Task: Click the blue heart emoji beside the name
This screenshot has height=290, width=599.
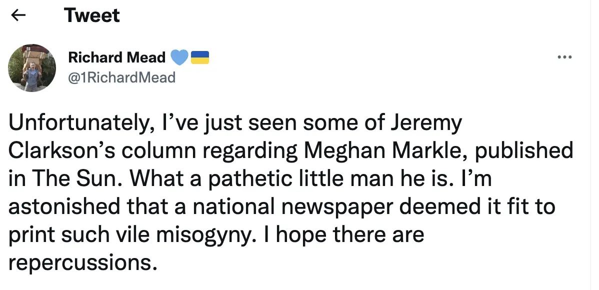Action: click(x=178, y=58)
